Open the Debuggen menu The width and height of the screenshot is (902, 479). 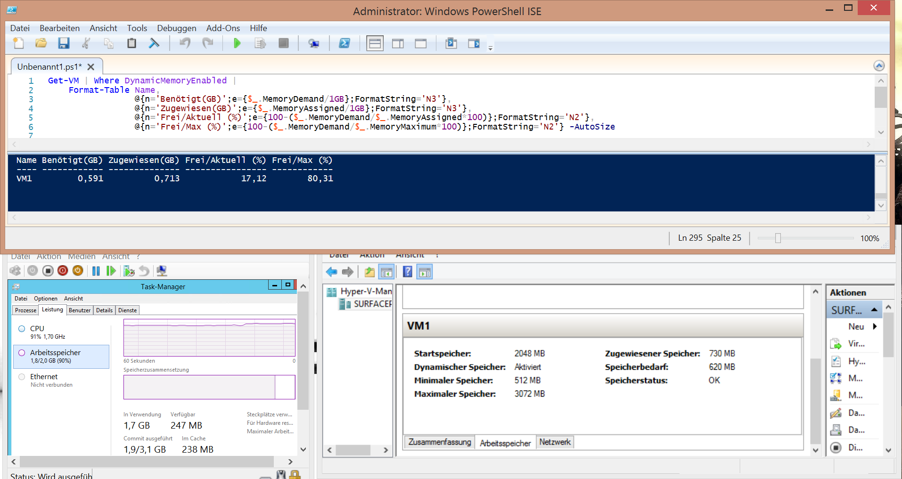coord(176,28)
